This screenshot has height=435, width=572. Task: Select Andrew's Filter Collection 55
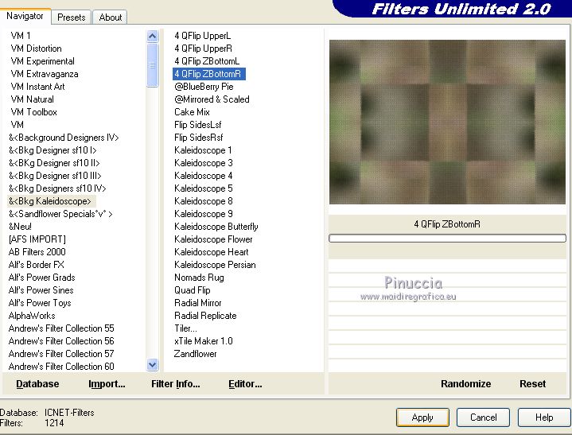coord(61,328)
